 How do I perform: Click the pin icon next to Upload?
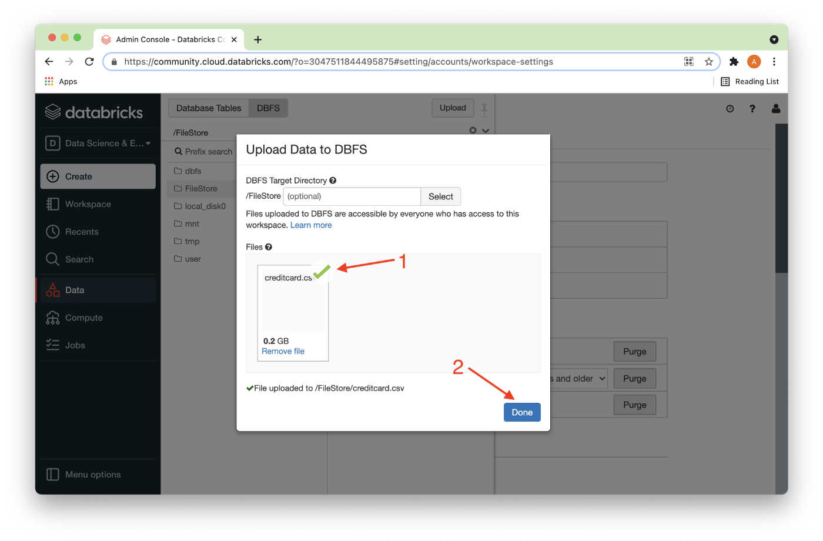pos(484,109)
